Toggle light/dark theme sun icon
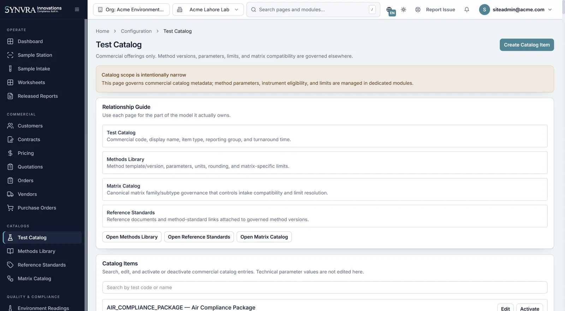This screenshot has width=565, height=311. pos(404,10)
